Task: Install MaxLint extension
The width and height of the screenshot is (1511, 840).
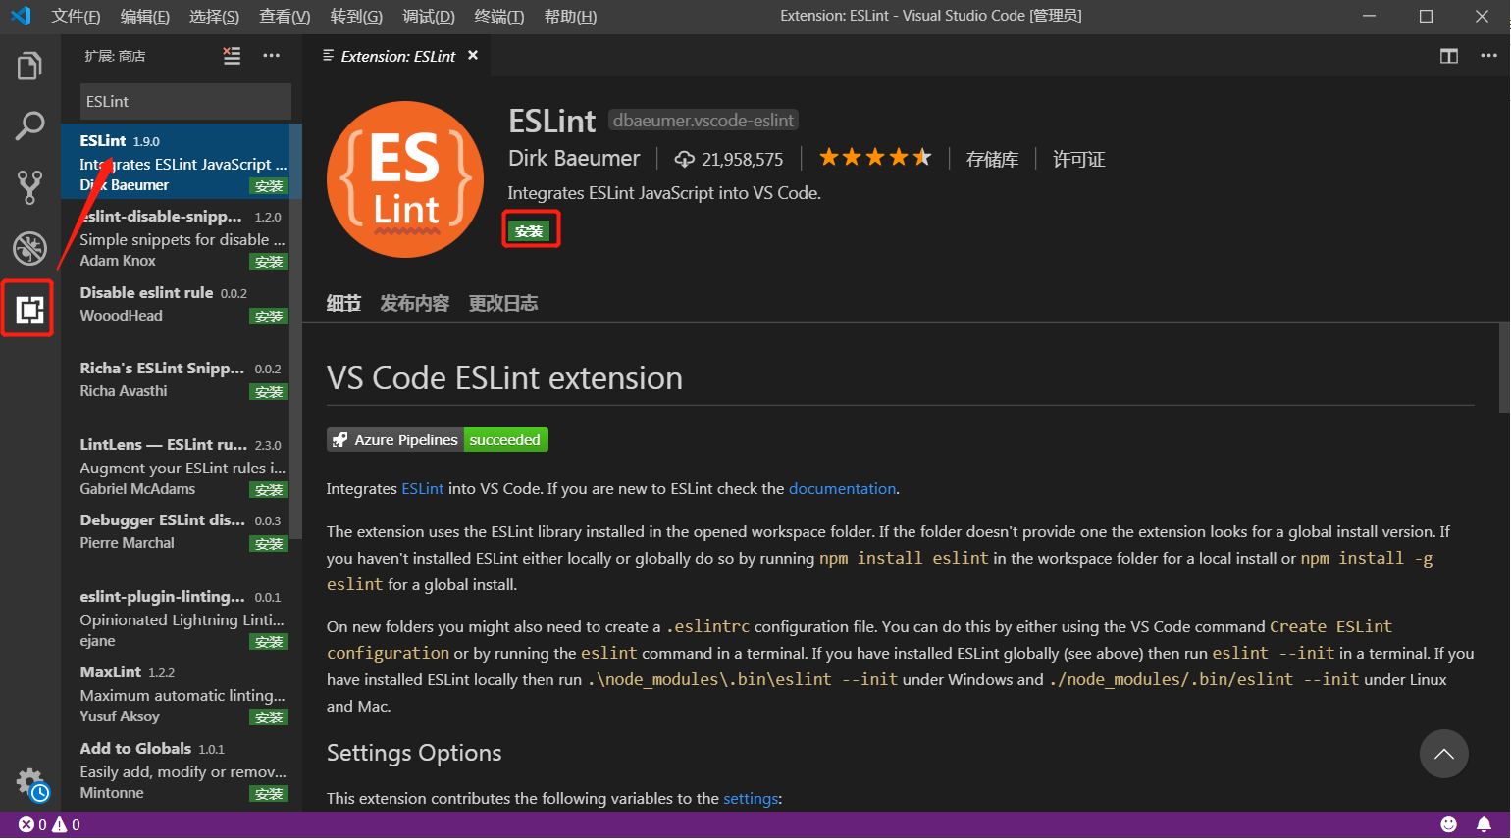Action: 269,717
